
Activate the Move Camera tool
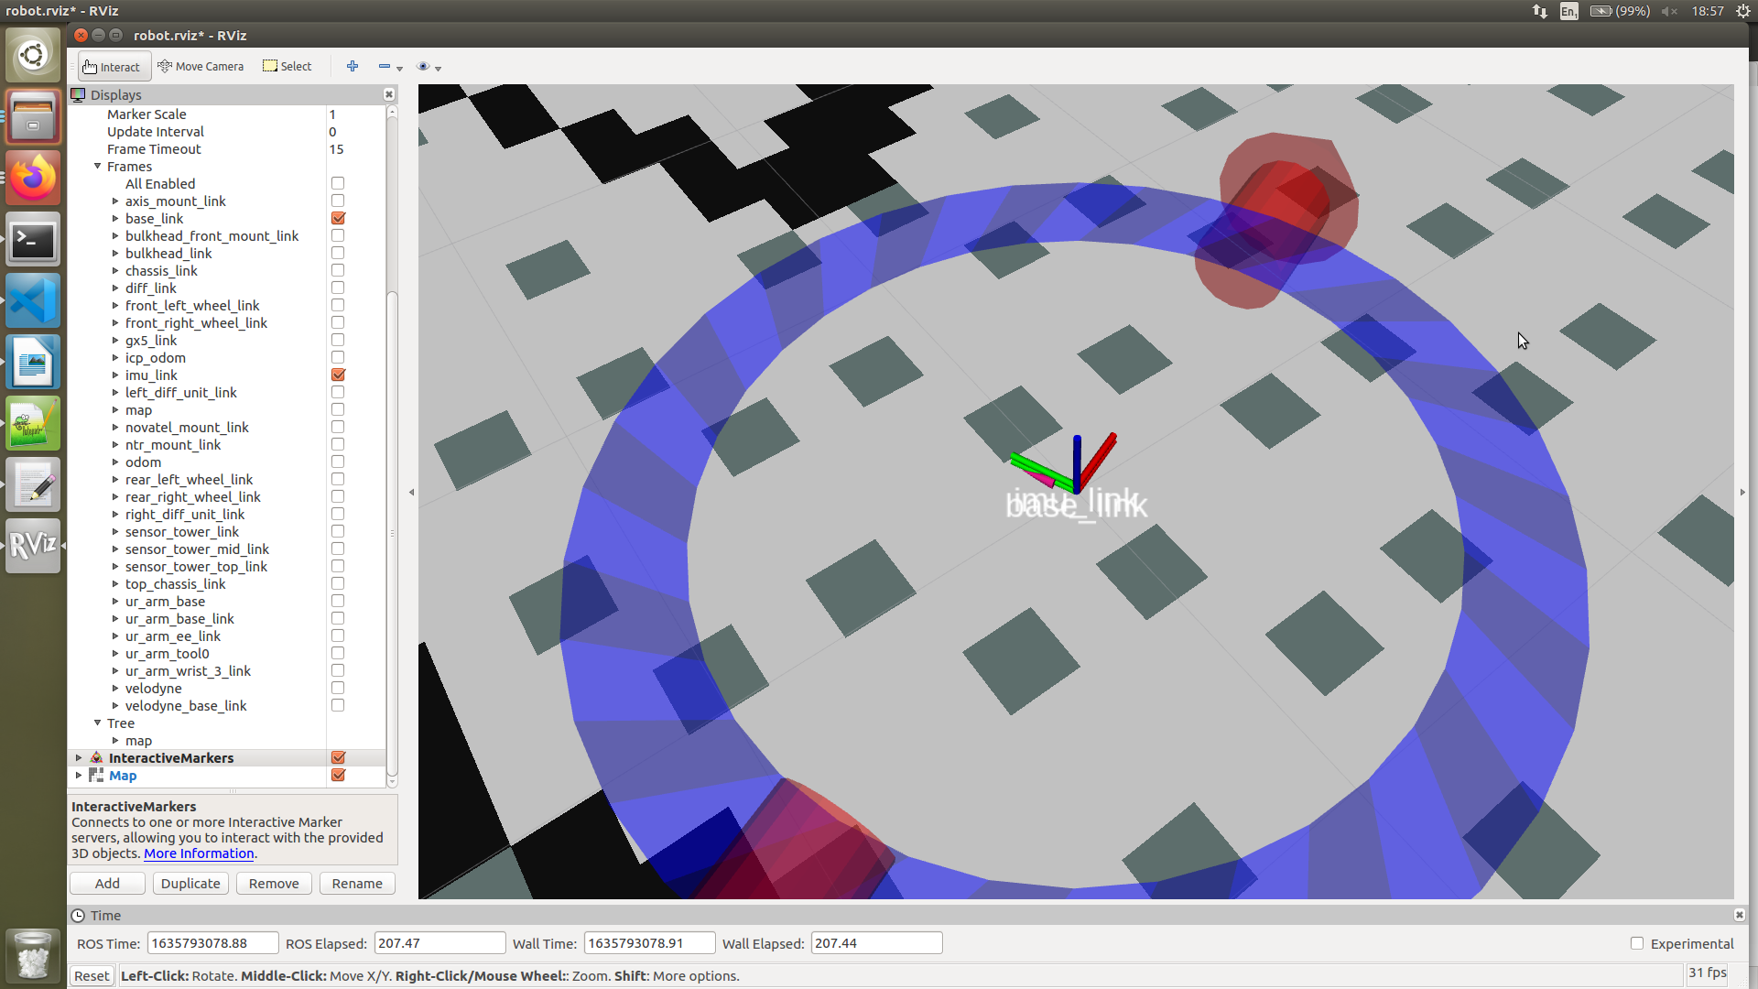point(201,67)
